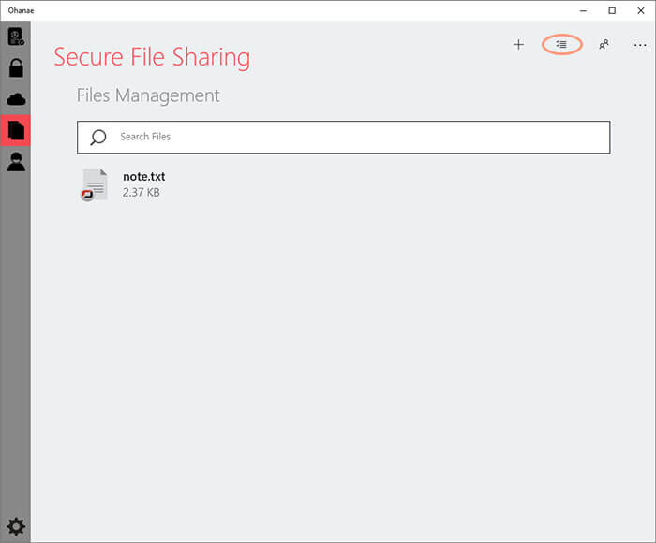Select the highlighted files sidebar icon

[16, 130]
